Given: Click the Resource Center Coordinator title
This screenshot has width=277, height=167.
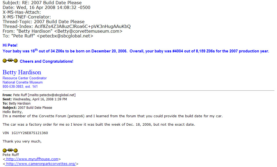Looking at the screenshot, I should click(x=25, y=78).
